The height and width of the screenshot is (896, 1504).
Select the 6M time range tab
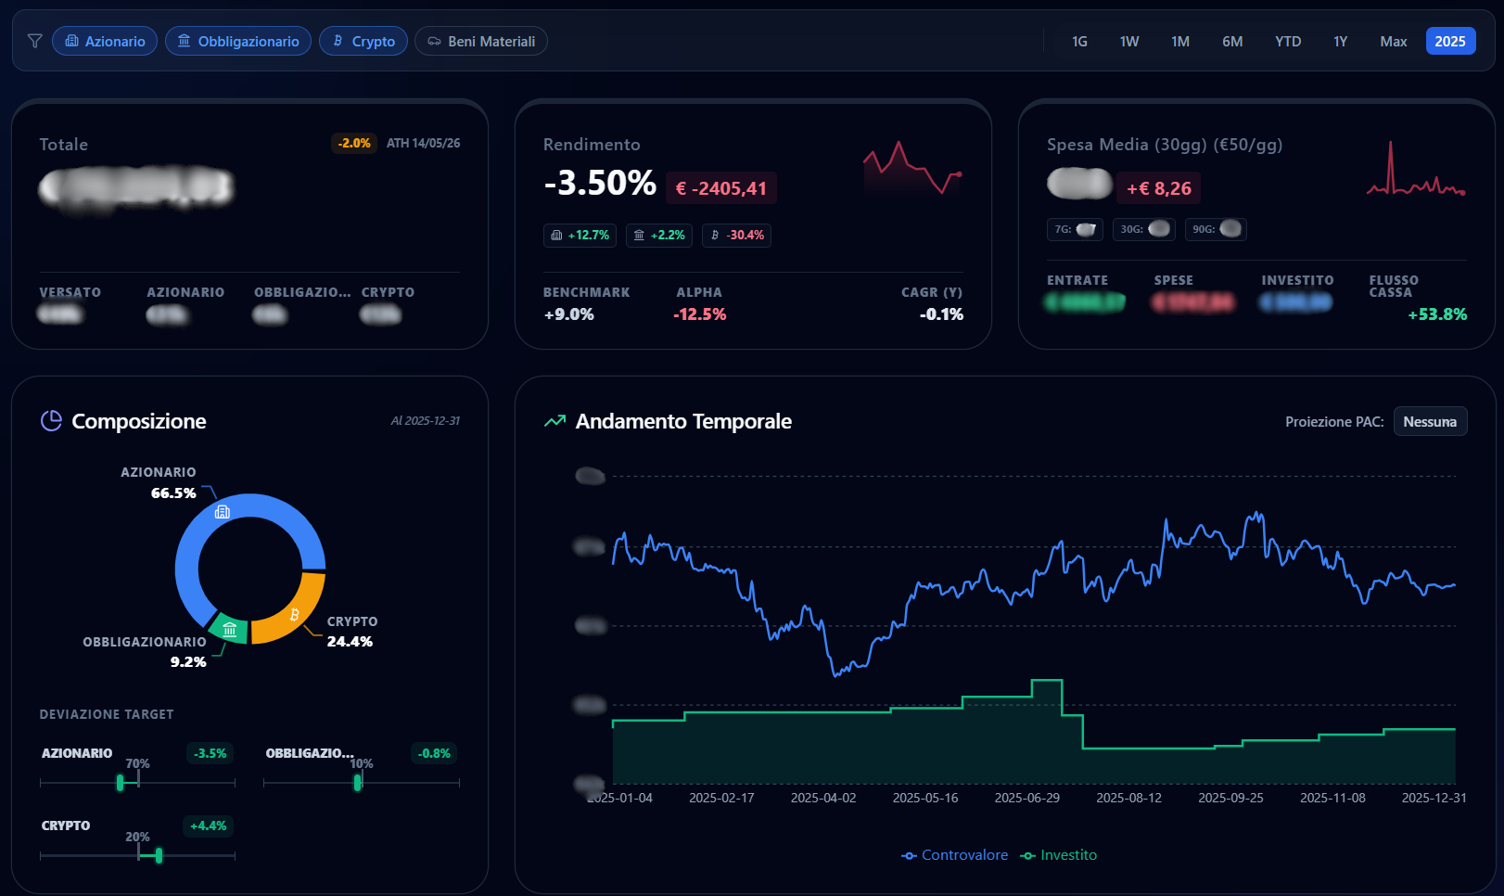coord(1232,41)
